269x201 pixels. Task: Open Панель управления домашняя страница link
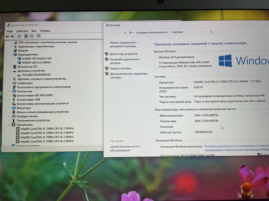click(x=124, y=44)
